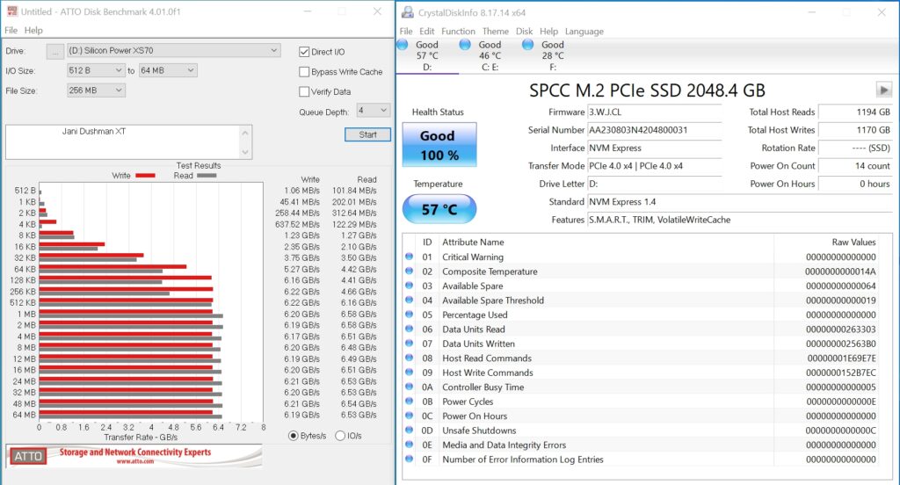The image size is (900, 485).
Task: Click the status orb beside Host Read Commands
Action: pyautogui.click(x=410, y=358)
